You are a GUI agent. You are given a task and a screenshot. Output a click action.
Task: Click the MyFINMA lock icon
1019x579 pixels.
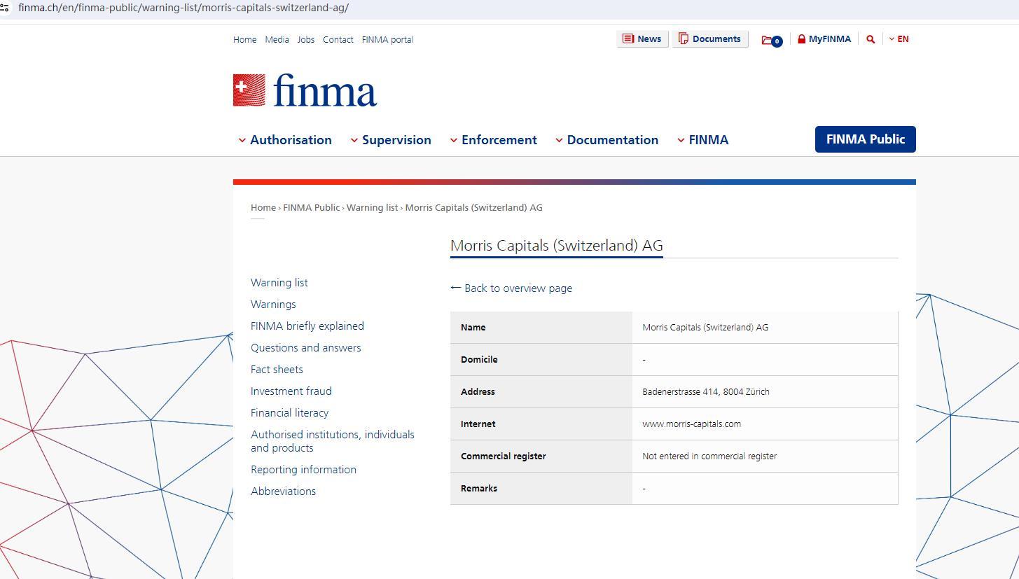[x=802, y=39]
